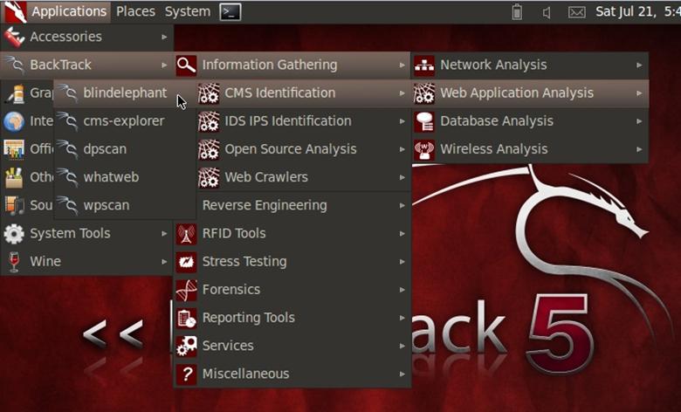Click the battery status icon
681x412 pixels.
pyautogui.click(x=516, y=12)
